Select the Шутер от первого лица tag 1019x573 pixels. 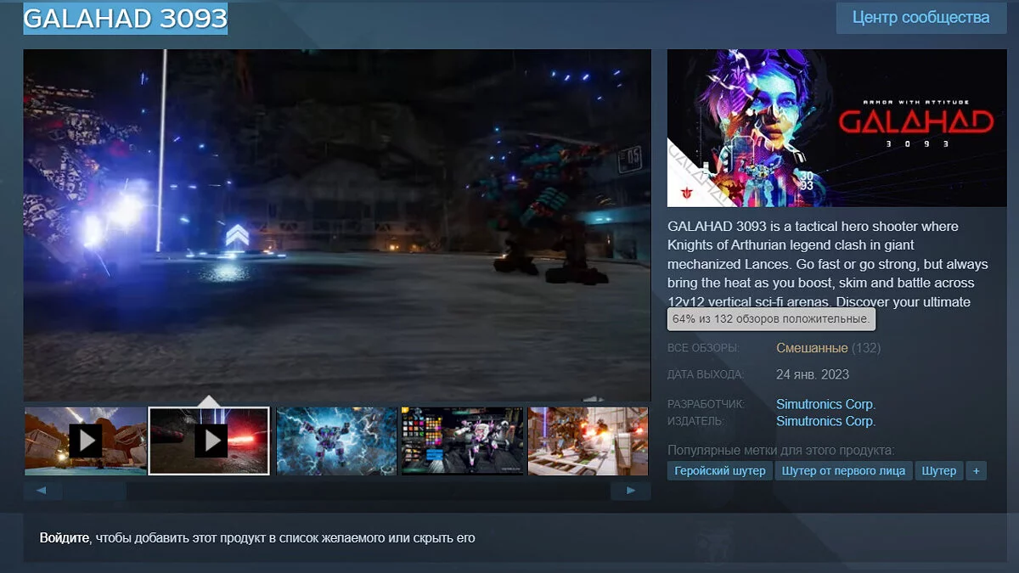click(844, 470)
